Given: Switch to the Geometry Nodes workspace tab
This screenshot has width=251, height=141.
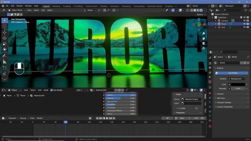Looking at the screenshot, I should tap(155, 6).
